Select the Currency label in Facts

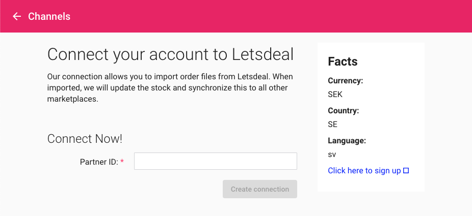pos(346,81)
